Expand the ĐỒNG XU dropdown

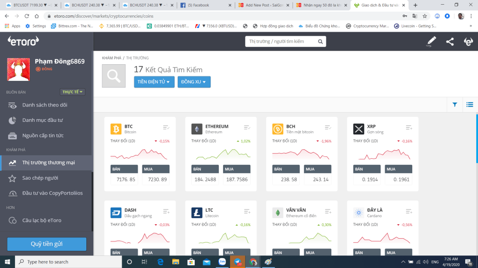pyautogui.click(x=194, y=82)
